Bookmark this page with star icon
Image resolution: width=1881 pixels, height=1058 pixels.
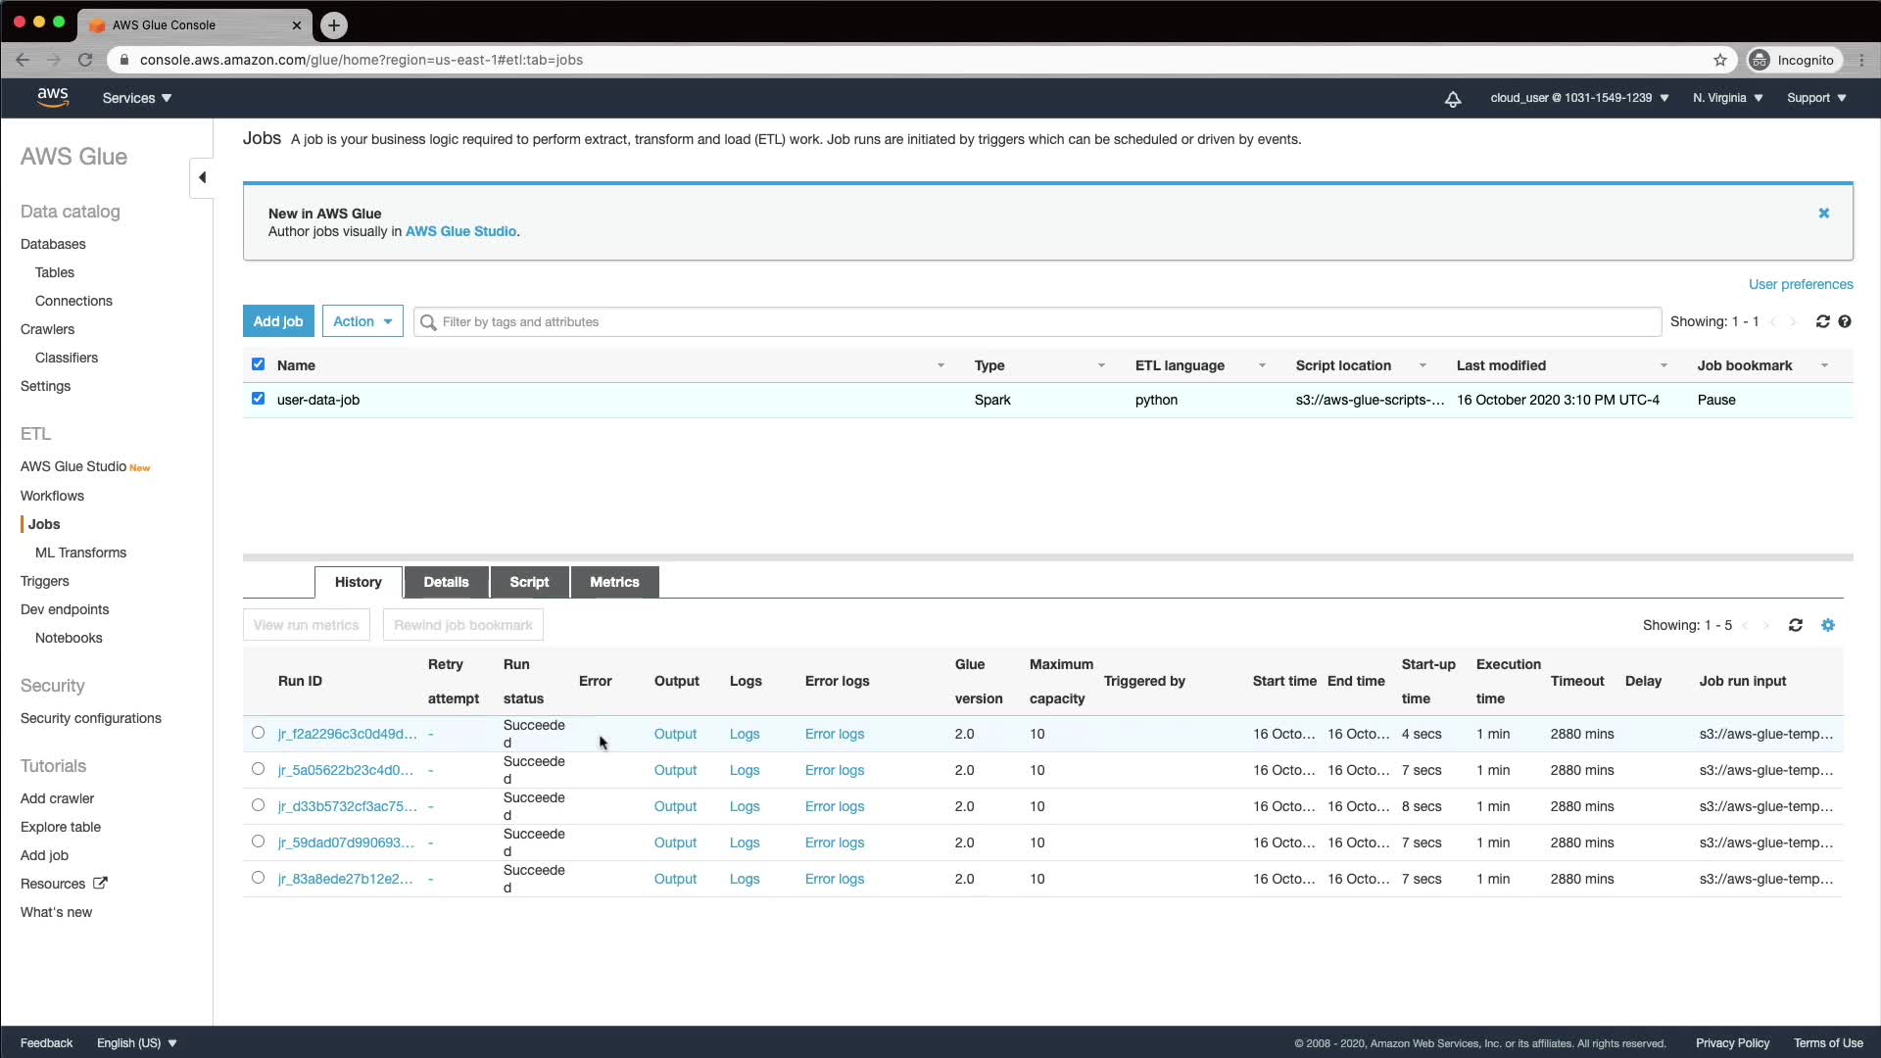tap(1719, 60)
